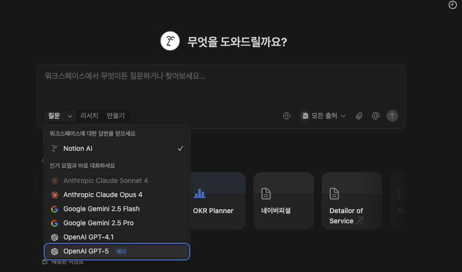This screenshot has width=462, height=272.
Task: Click document icon on 네이버피셜 card
Action: point(266,194)
